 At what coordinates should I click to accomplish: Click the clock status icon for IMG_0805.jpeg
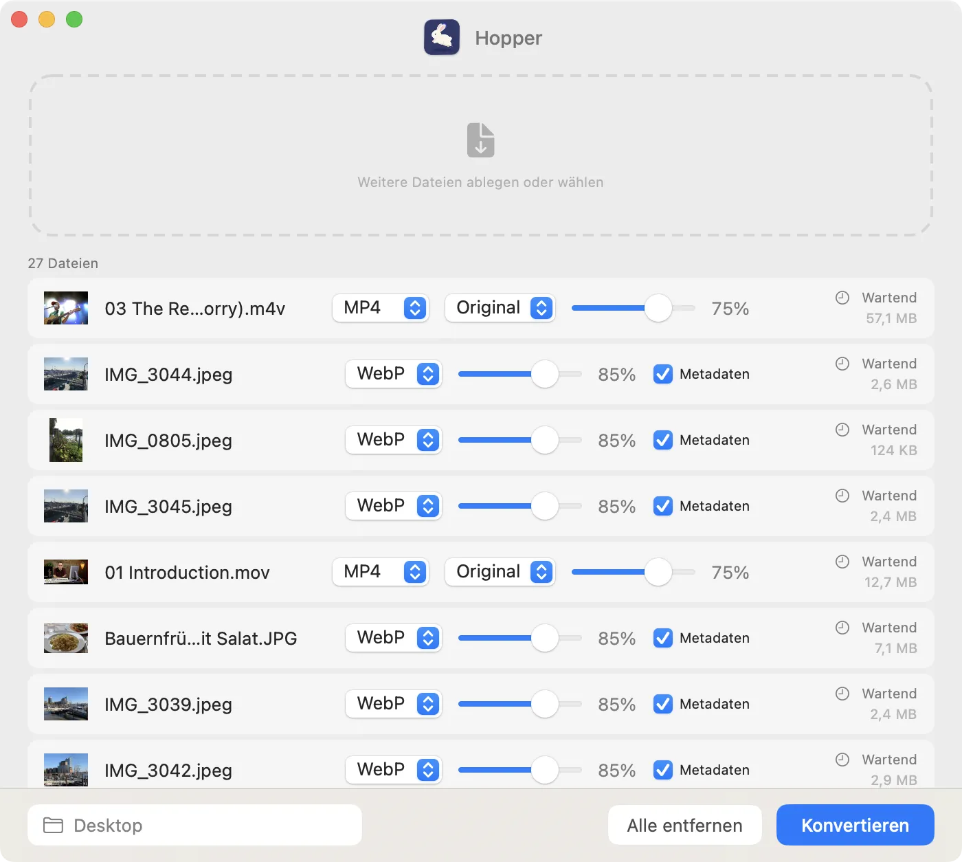842,430
